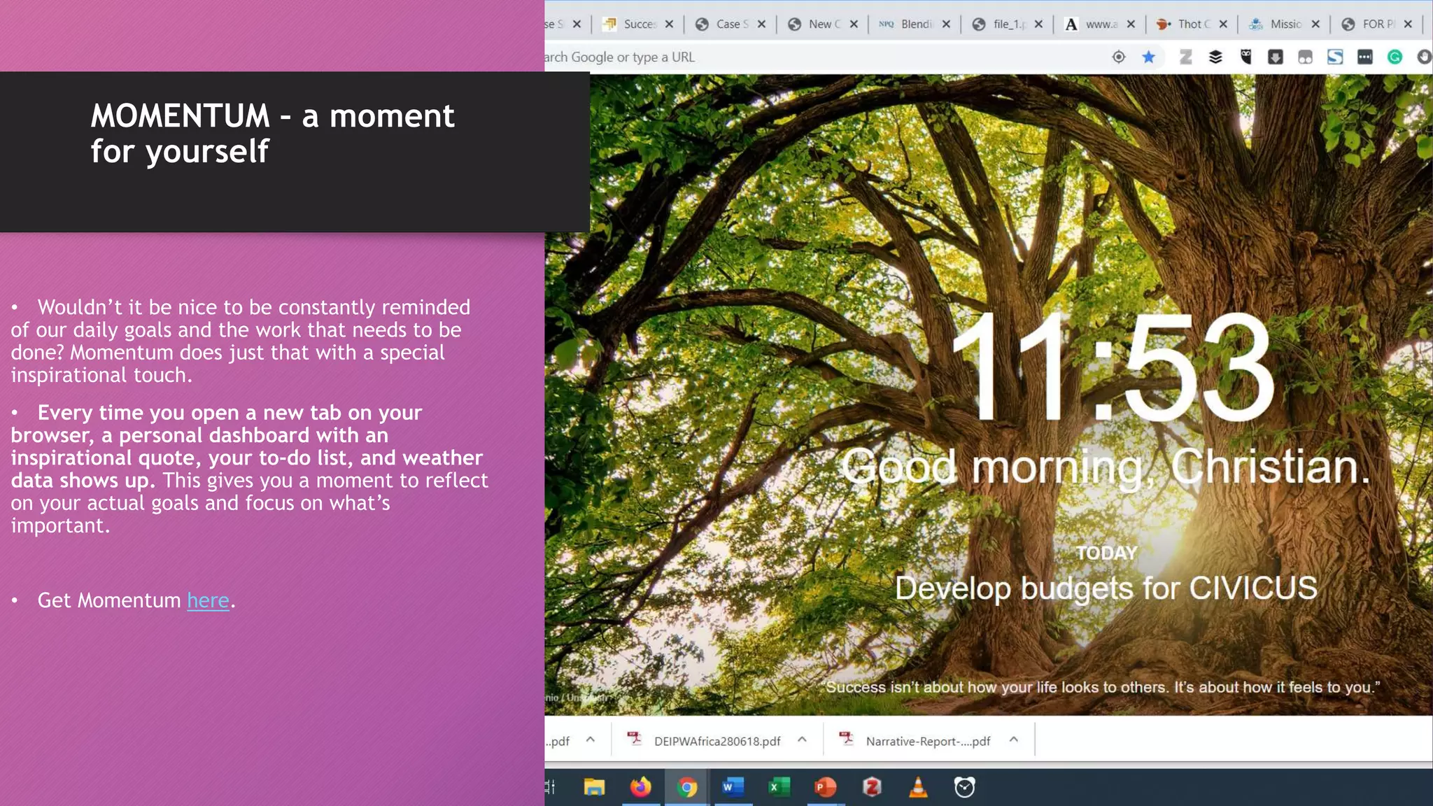
Task: Close the "Thot C" tab
Action: pos(1223,24)
